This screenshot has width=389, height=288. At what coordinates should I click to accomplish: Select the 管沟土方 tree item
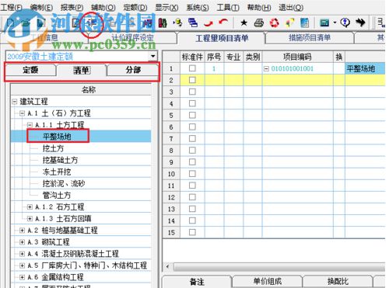pyautogui.click(x=57, y=195)
